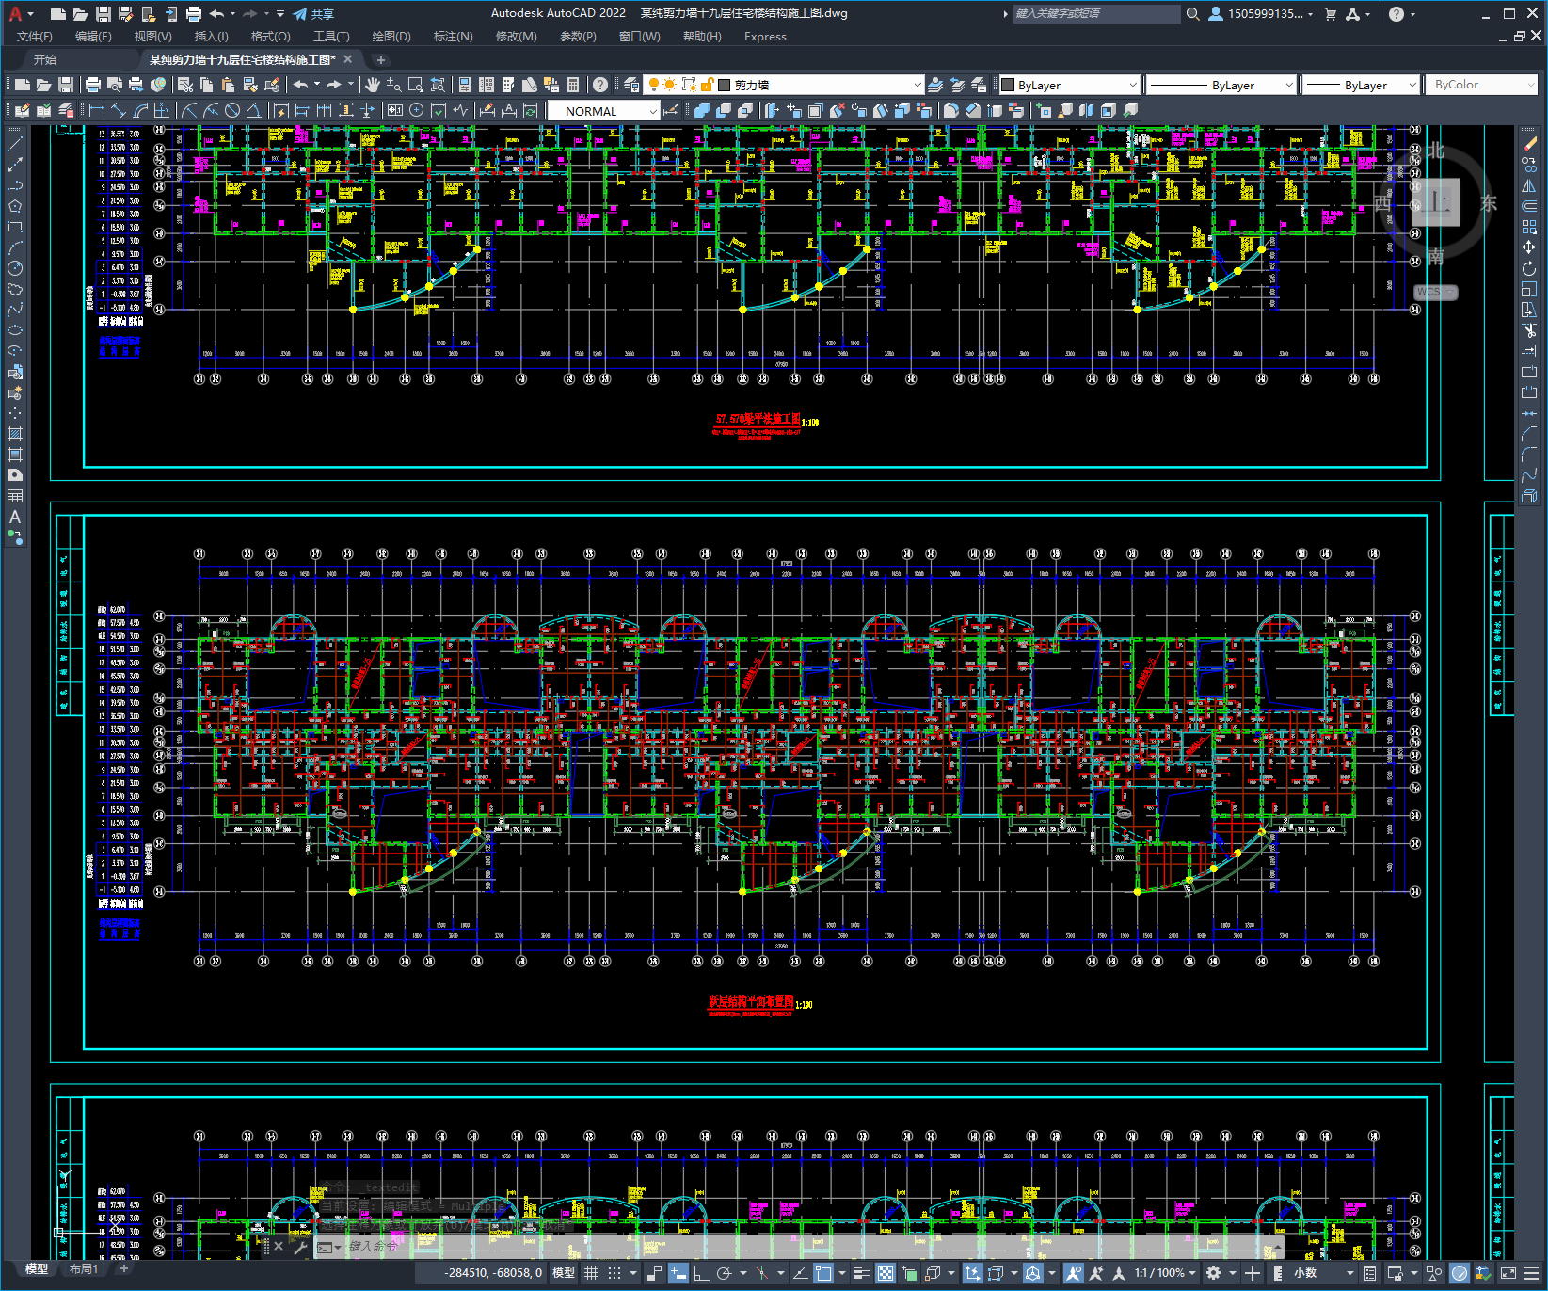The image size is (1548, 1291).
Task: Click the Hatch tool in draw toolbar
Action: coord(15,434)
